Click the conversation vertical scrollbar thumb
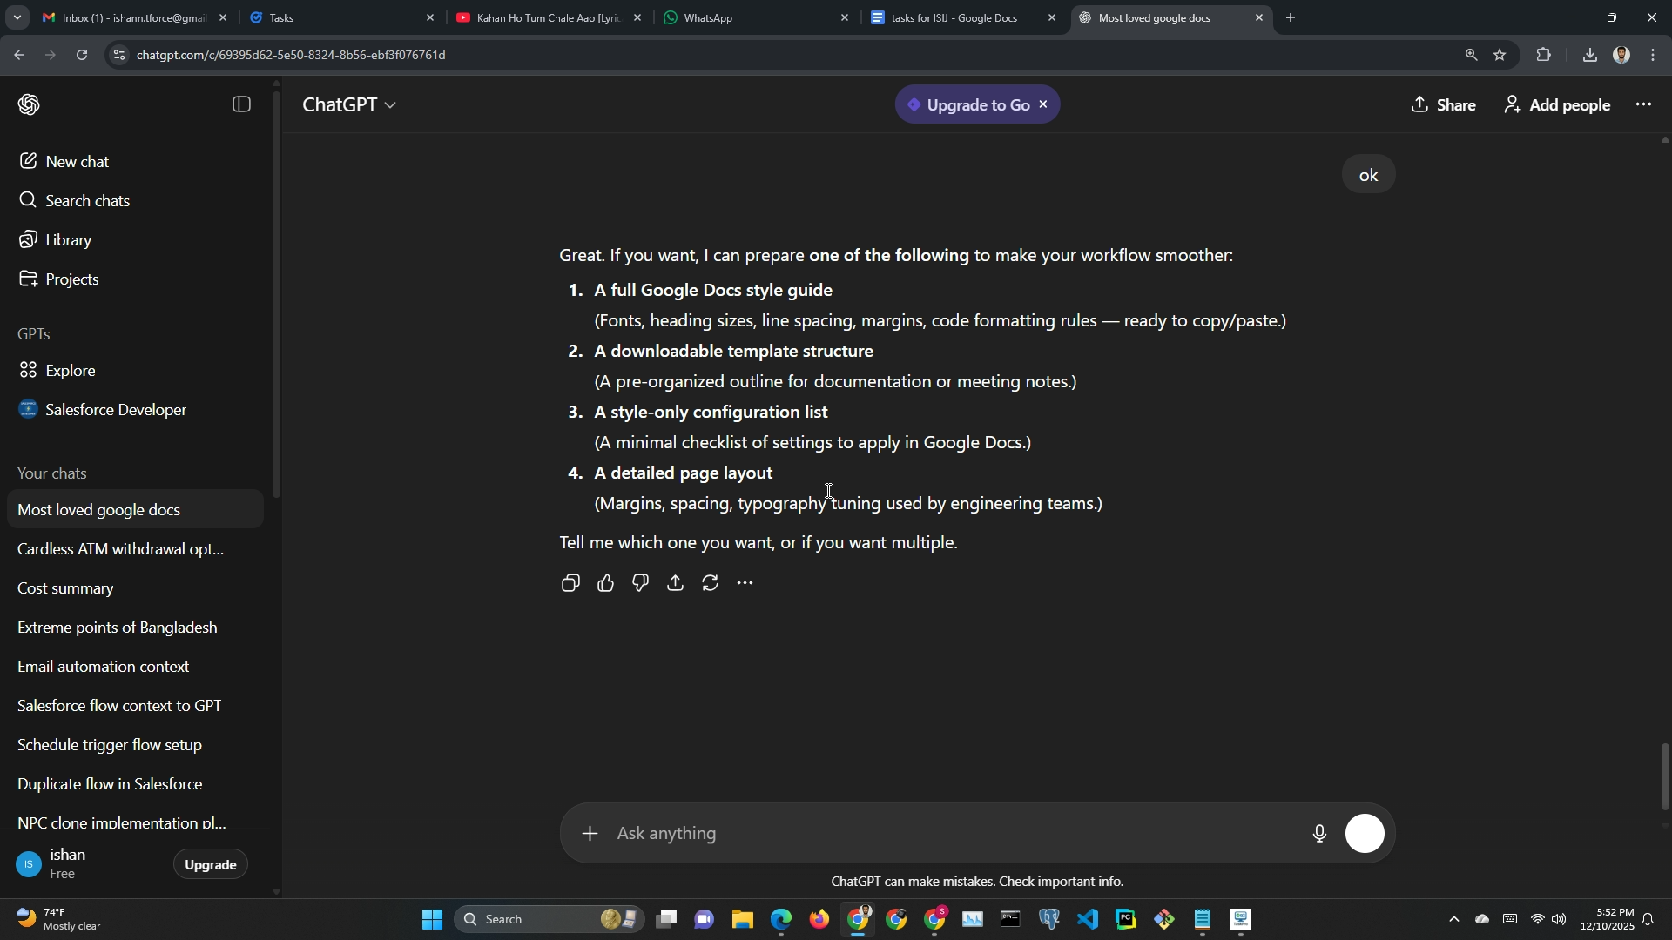Viewport: 1672px width, 940px height. pyautogui.click(x=1665, y=775)
